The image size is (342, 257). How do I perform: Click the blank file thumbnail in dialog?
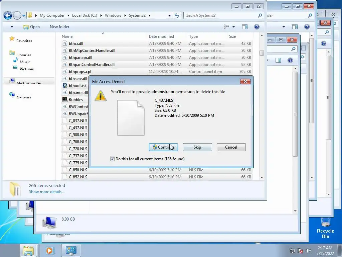point(131,118)
